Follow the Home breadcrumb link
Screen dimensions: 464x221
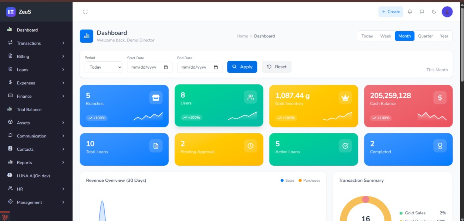[242, 36]
